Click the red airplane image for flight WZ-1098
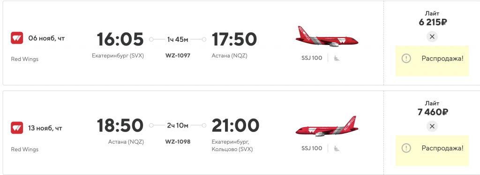480x175 pixels. (327, 126)
